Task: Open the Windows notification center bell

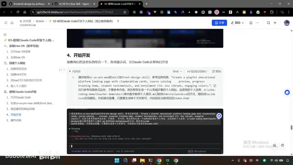Action: coord(288,160)
